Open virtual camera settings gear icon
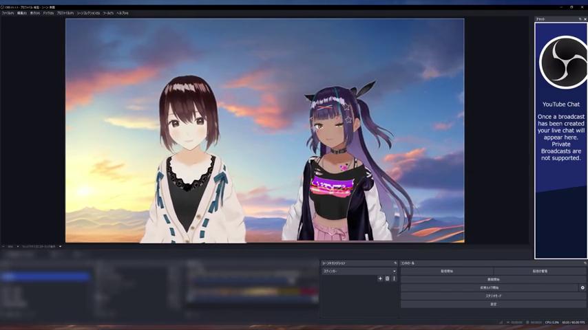 click(582, 287)
